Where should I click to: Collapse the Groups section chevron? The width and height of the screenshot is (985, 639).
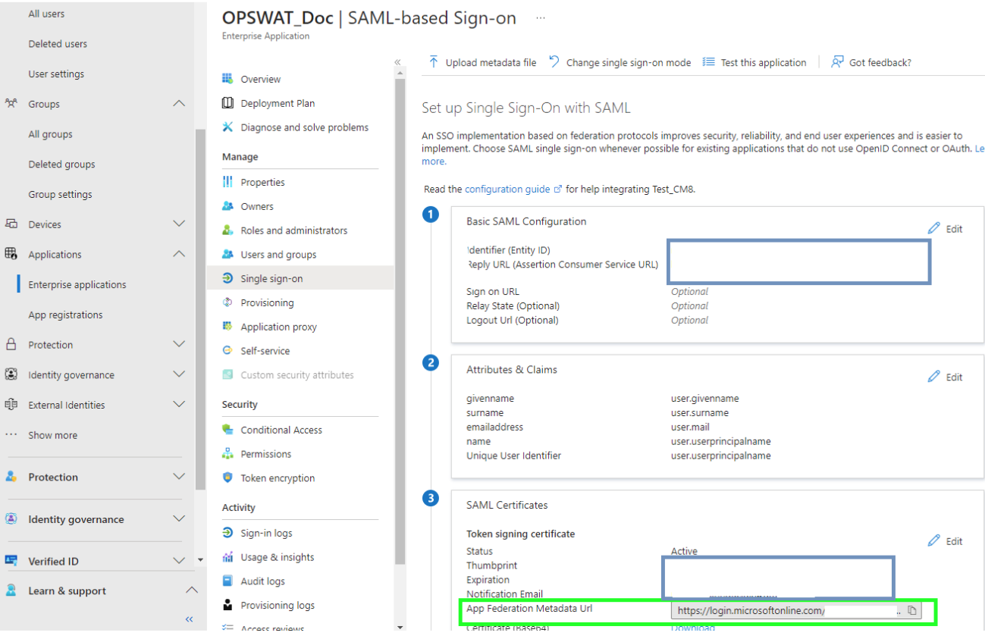pyautogui.click(x=179, y=104)
